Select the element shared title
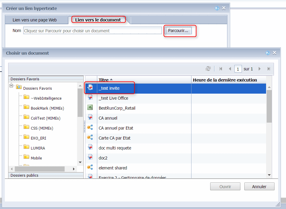 (113, 168)
